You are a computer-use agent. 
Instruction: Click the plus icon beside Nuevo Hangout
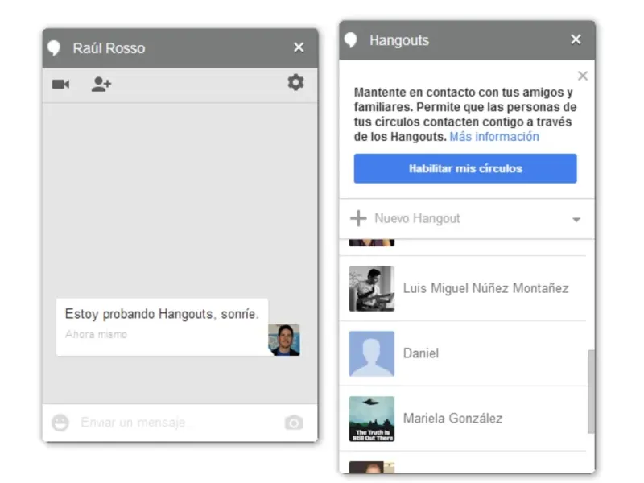tap(358, 218)
